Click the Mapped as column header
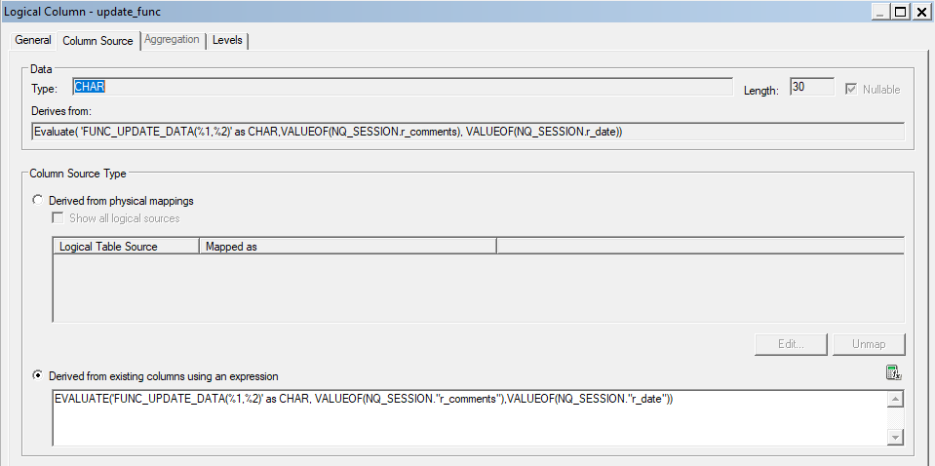The width and height of the screenshot is (935, 466). point(348,246)
